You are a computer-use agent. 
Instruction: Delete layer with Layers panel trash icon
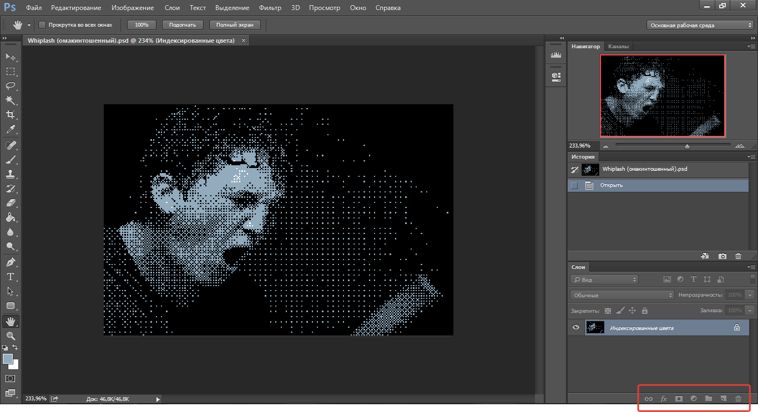click(x=738, y=399)
